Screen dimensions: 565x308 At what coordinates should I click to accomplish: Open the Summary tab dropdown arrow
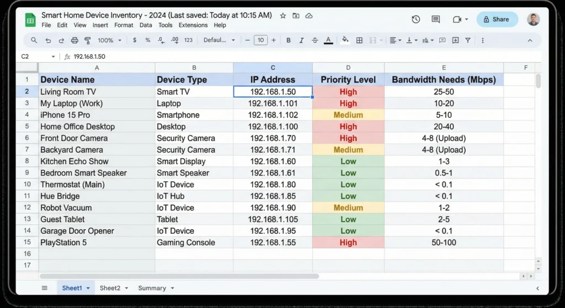pos(172,288)
